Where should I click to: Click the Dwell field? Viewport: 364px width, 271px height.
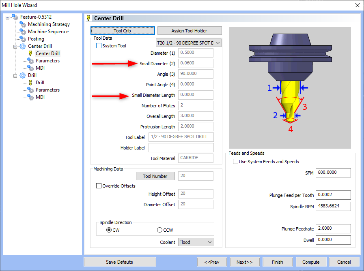coord(333,240)
